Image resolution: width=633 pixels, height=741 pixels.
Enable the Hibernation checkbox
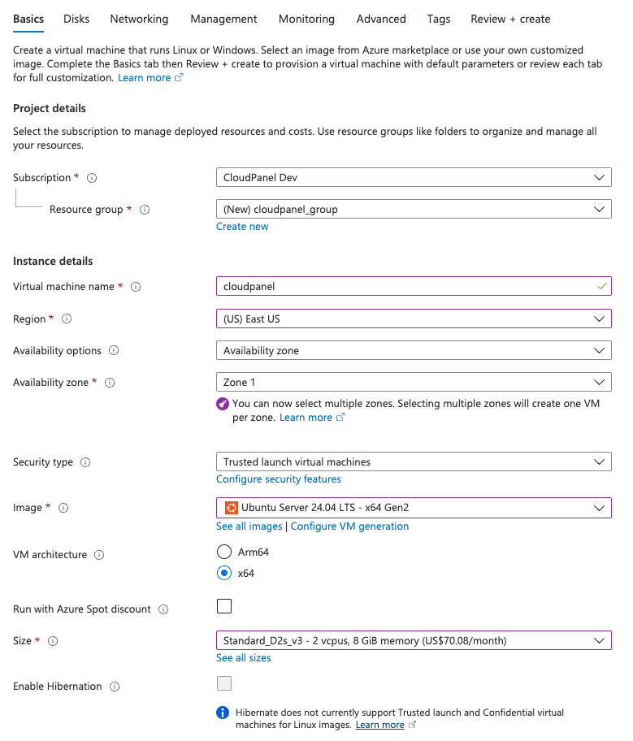pyautogui.click(x=223, y=683)
